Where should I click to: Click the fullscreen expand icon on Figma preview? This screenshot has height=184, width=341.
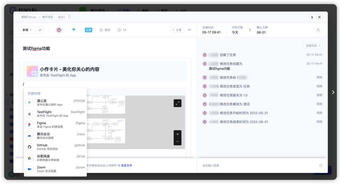[177, 103]
